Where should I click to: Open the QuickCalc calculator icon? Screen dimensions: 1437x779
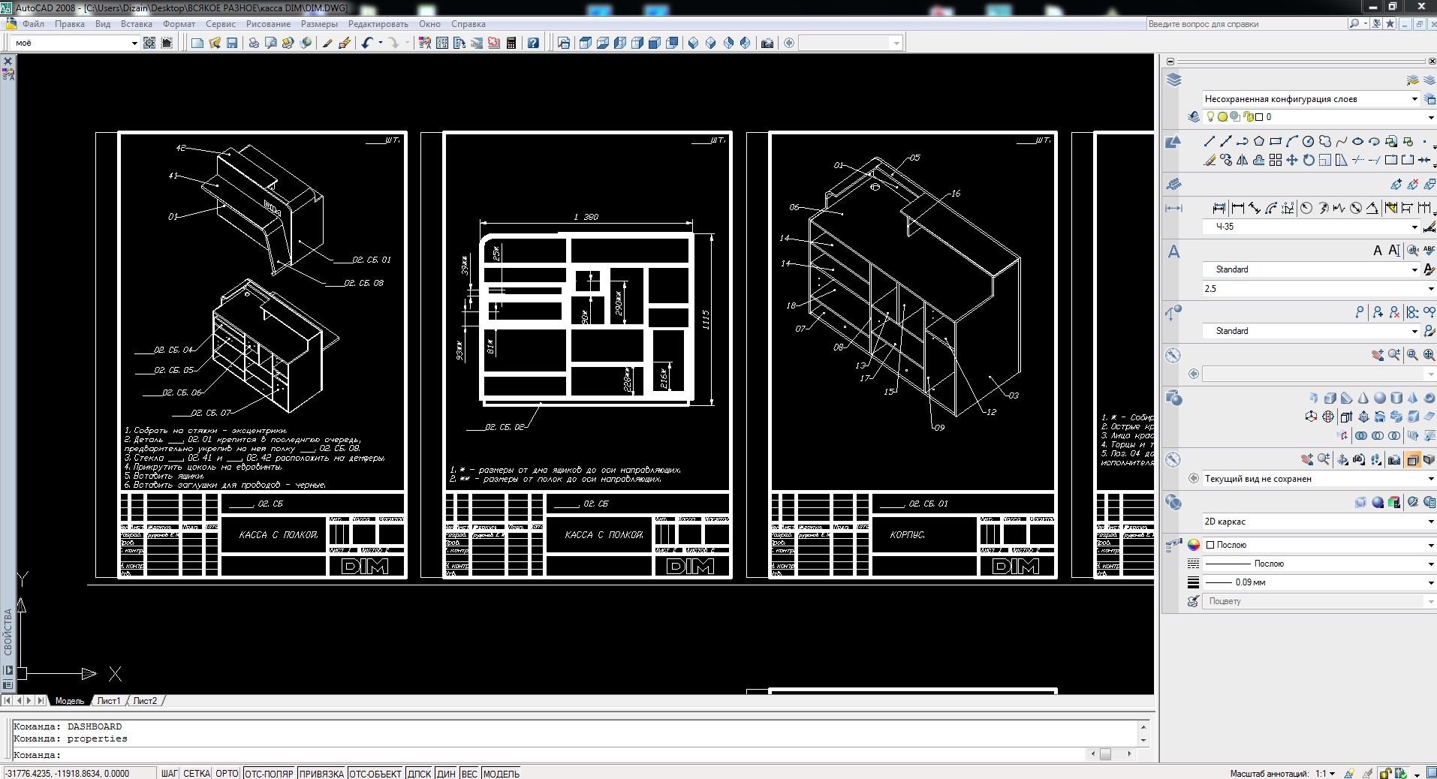pos(511,43)
